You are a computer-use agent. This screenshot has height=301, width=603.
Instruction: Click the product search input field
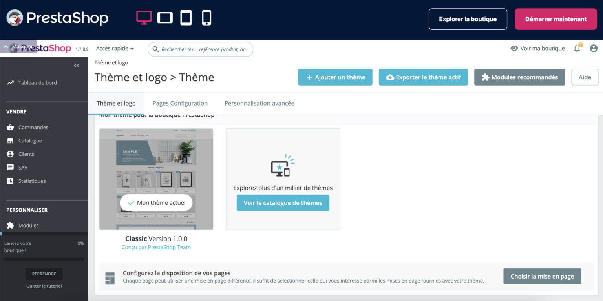coord(203,49)
